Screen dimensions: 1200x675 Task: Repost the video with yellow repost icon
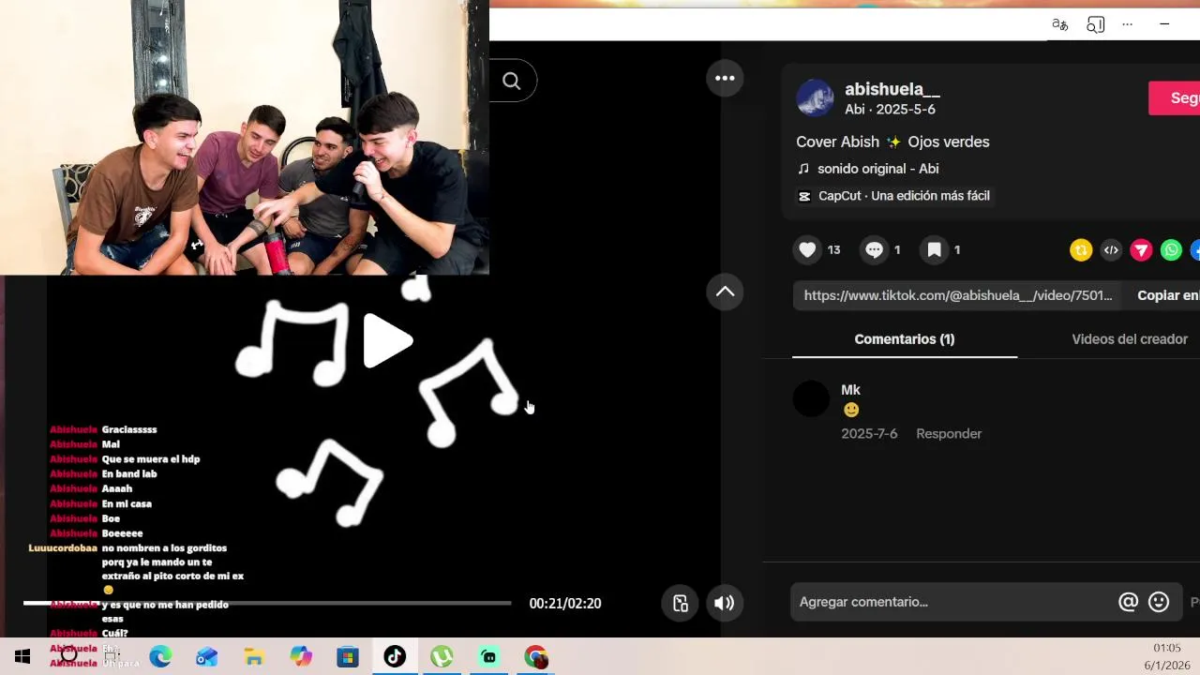1081,250
